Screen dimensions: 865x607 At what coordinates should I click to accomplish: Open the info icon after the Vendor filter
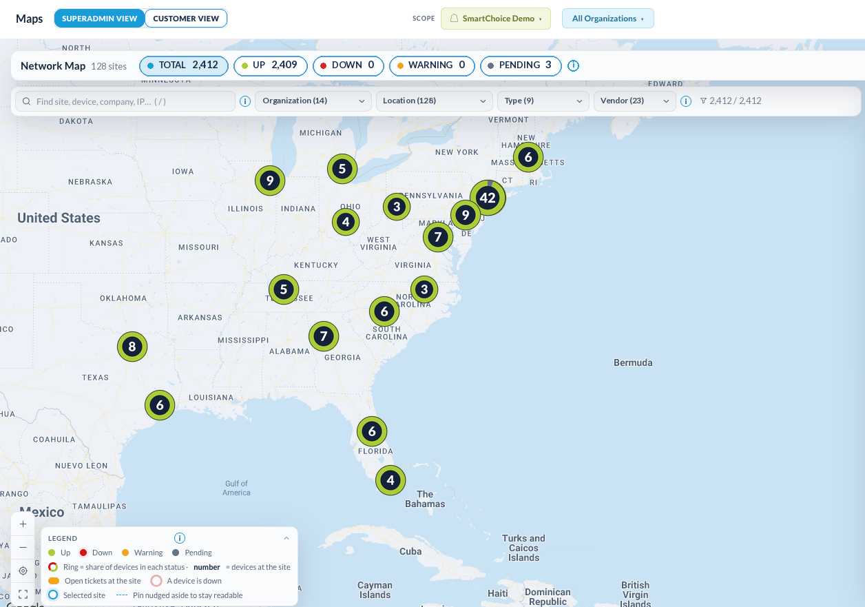click(686, 101)
